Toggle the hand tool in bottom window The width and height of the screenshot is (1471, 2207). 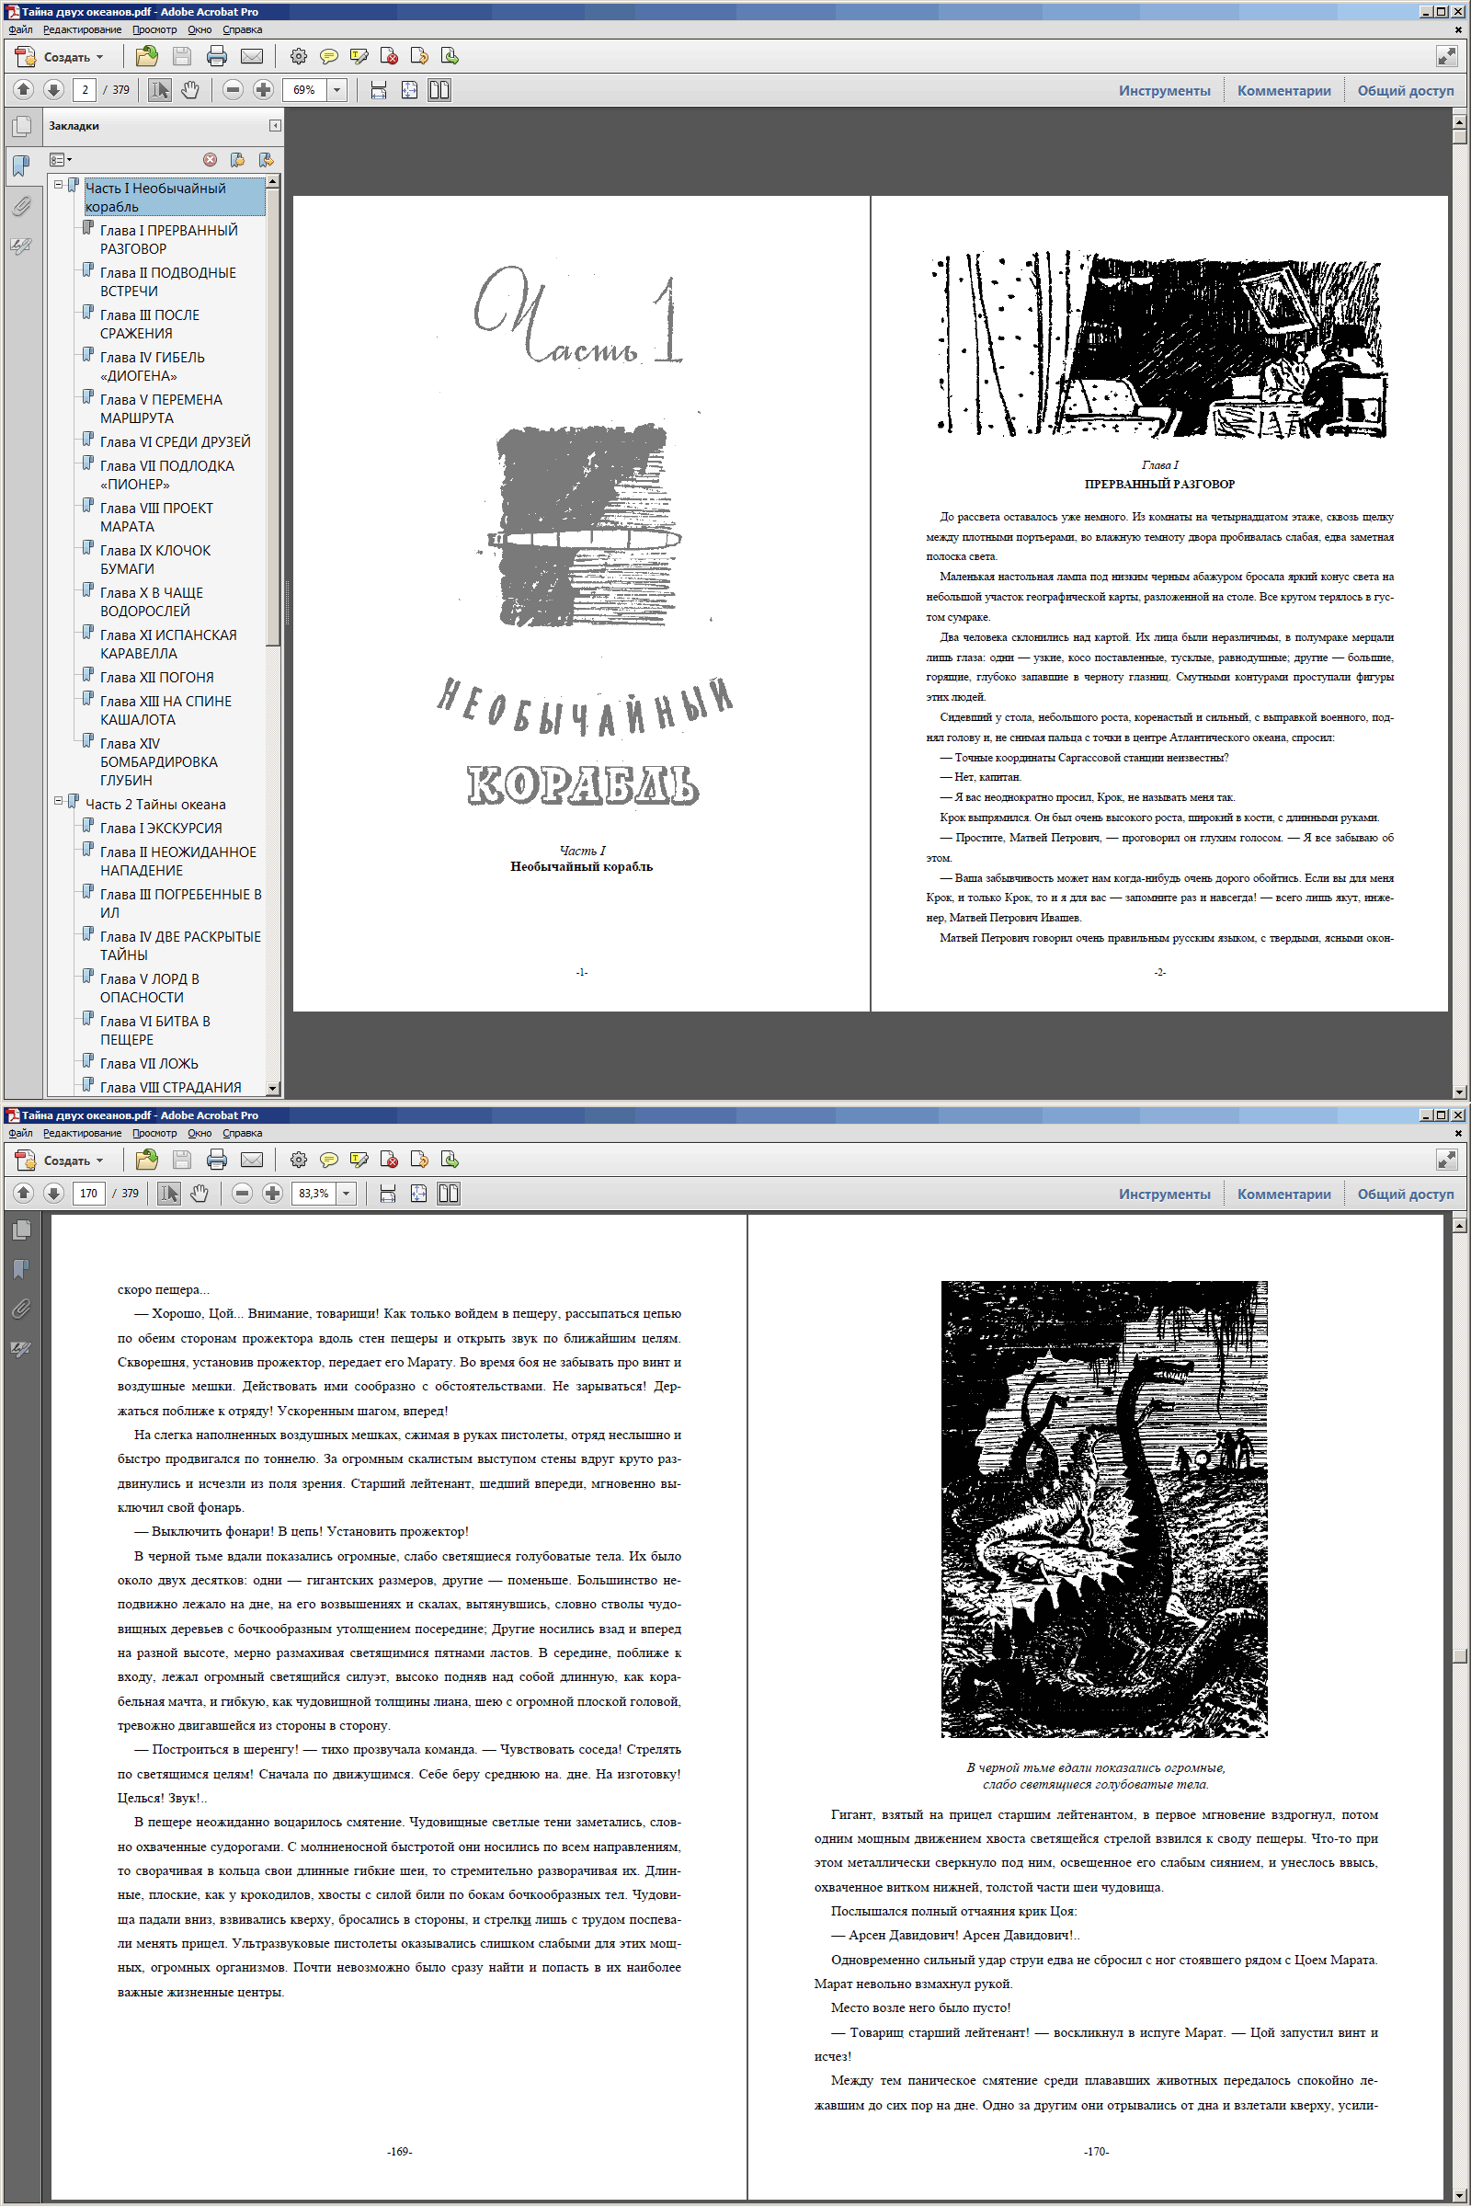(199, 1193)
